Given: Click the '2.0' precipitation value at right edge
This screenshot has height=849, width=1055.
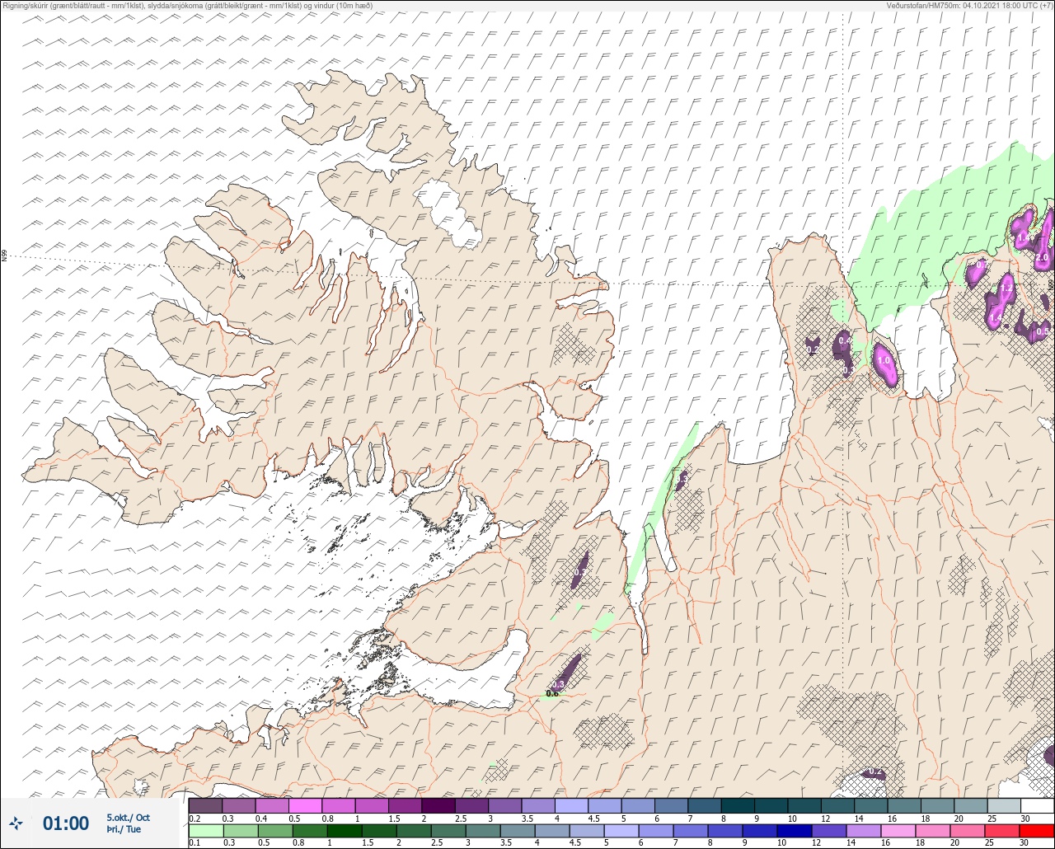Looking at the screenshot, I should click(1042, 257).
